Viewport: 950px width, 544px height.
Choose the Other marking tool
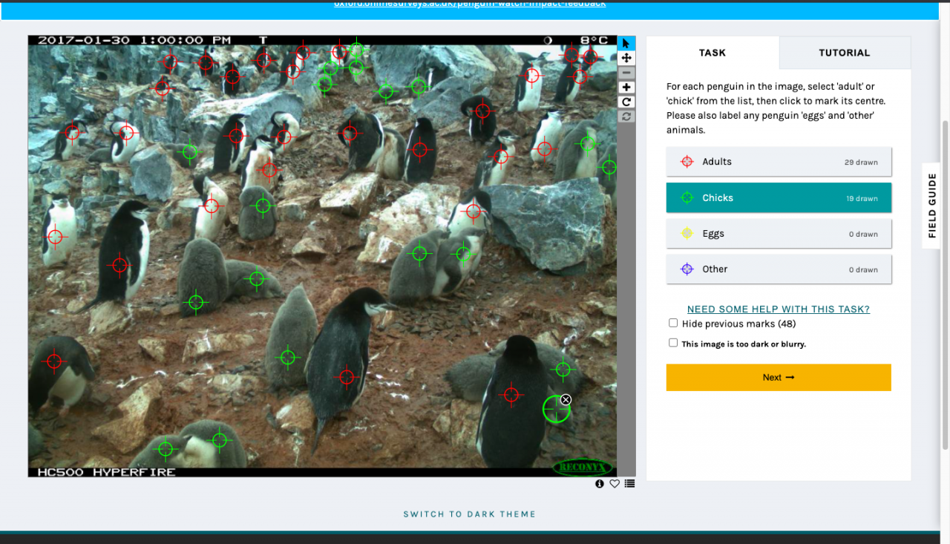[779, 269]
